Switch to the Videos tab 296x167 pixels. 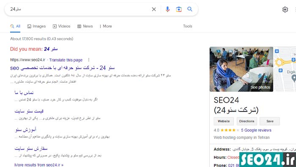(x=62, y=26)
